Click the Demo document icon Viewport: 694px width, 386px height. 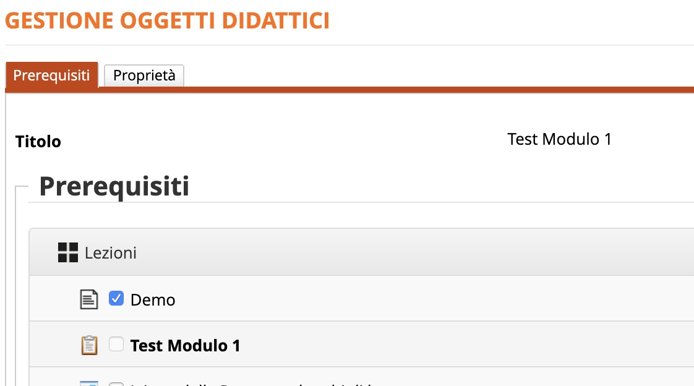point(90,299)
